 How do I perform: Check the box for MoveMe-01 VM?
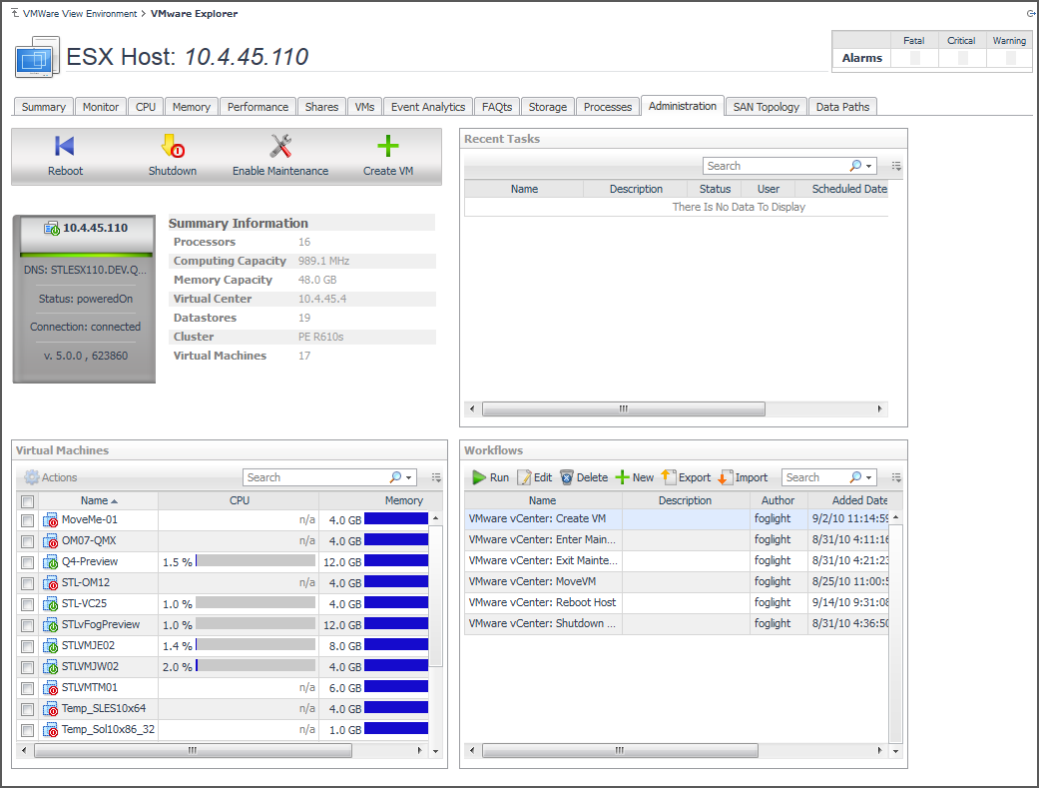pyautogui.click(x=28, y=520)
